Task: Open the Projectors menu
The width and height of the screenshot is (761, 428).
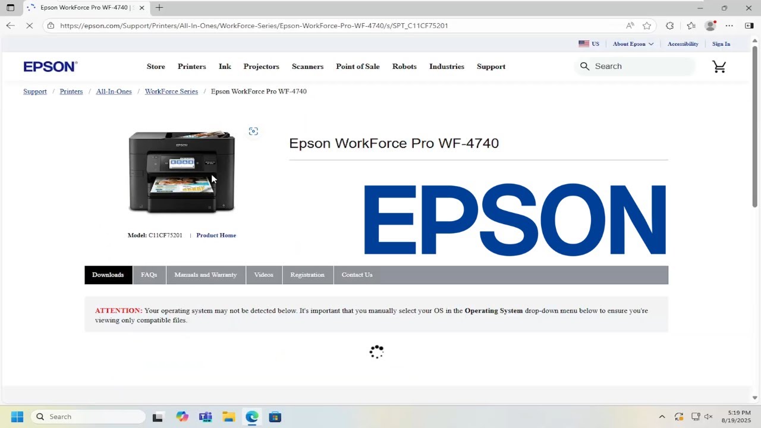Action: coord(261,67)
